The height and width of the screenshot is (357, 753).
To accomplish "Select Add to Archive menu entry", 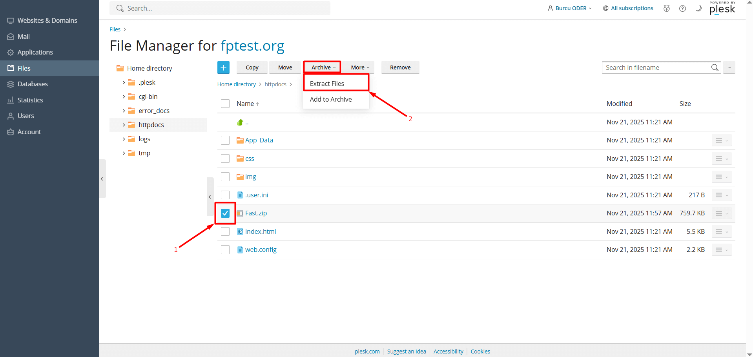I will click(x=331, y=99).
